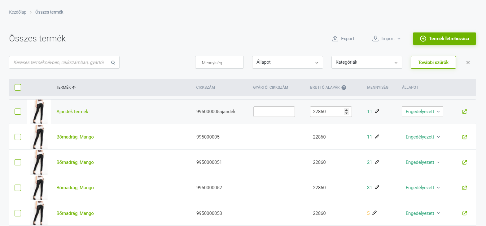This screenshot has height=226, width=486.
Task: Check the checkbox for cikkszám 9950000052
Action: tap(18, 188)
